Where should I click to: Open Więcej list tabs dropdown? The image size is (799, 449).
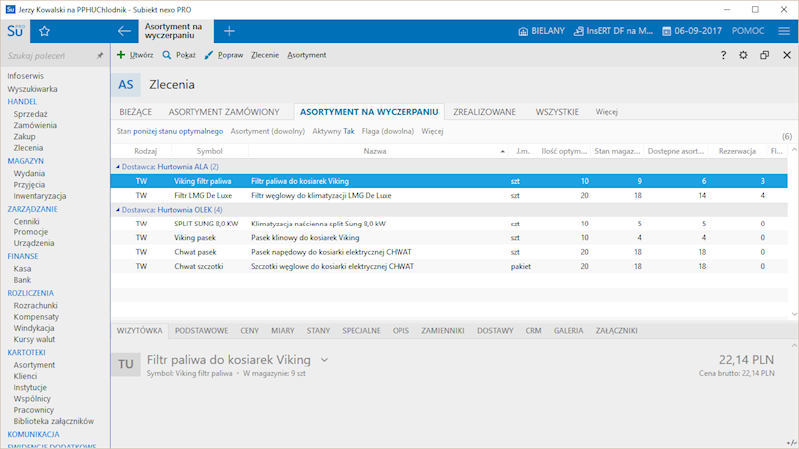click(x=607, y=112)
